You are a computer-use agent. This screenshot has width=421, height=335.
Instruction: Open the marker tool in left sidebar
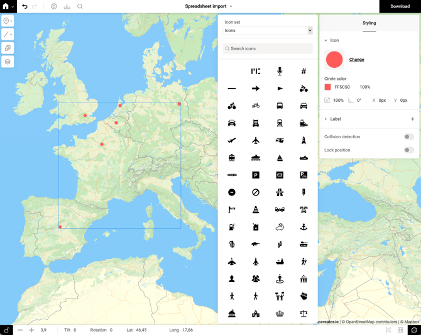[8, 21]
